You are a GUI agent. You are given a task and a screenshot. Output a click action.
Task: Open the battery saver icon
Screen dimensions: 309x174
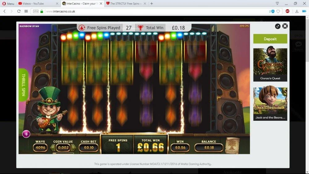pos(304,11)
